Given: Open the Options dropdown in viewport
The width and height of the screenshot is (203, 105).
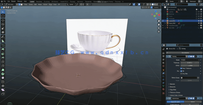Looking at the screenshot, I should (x=157, y=7).
